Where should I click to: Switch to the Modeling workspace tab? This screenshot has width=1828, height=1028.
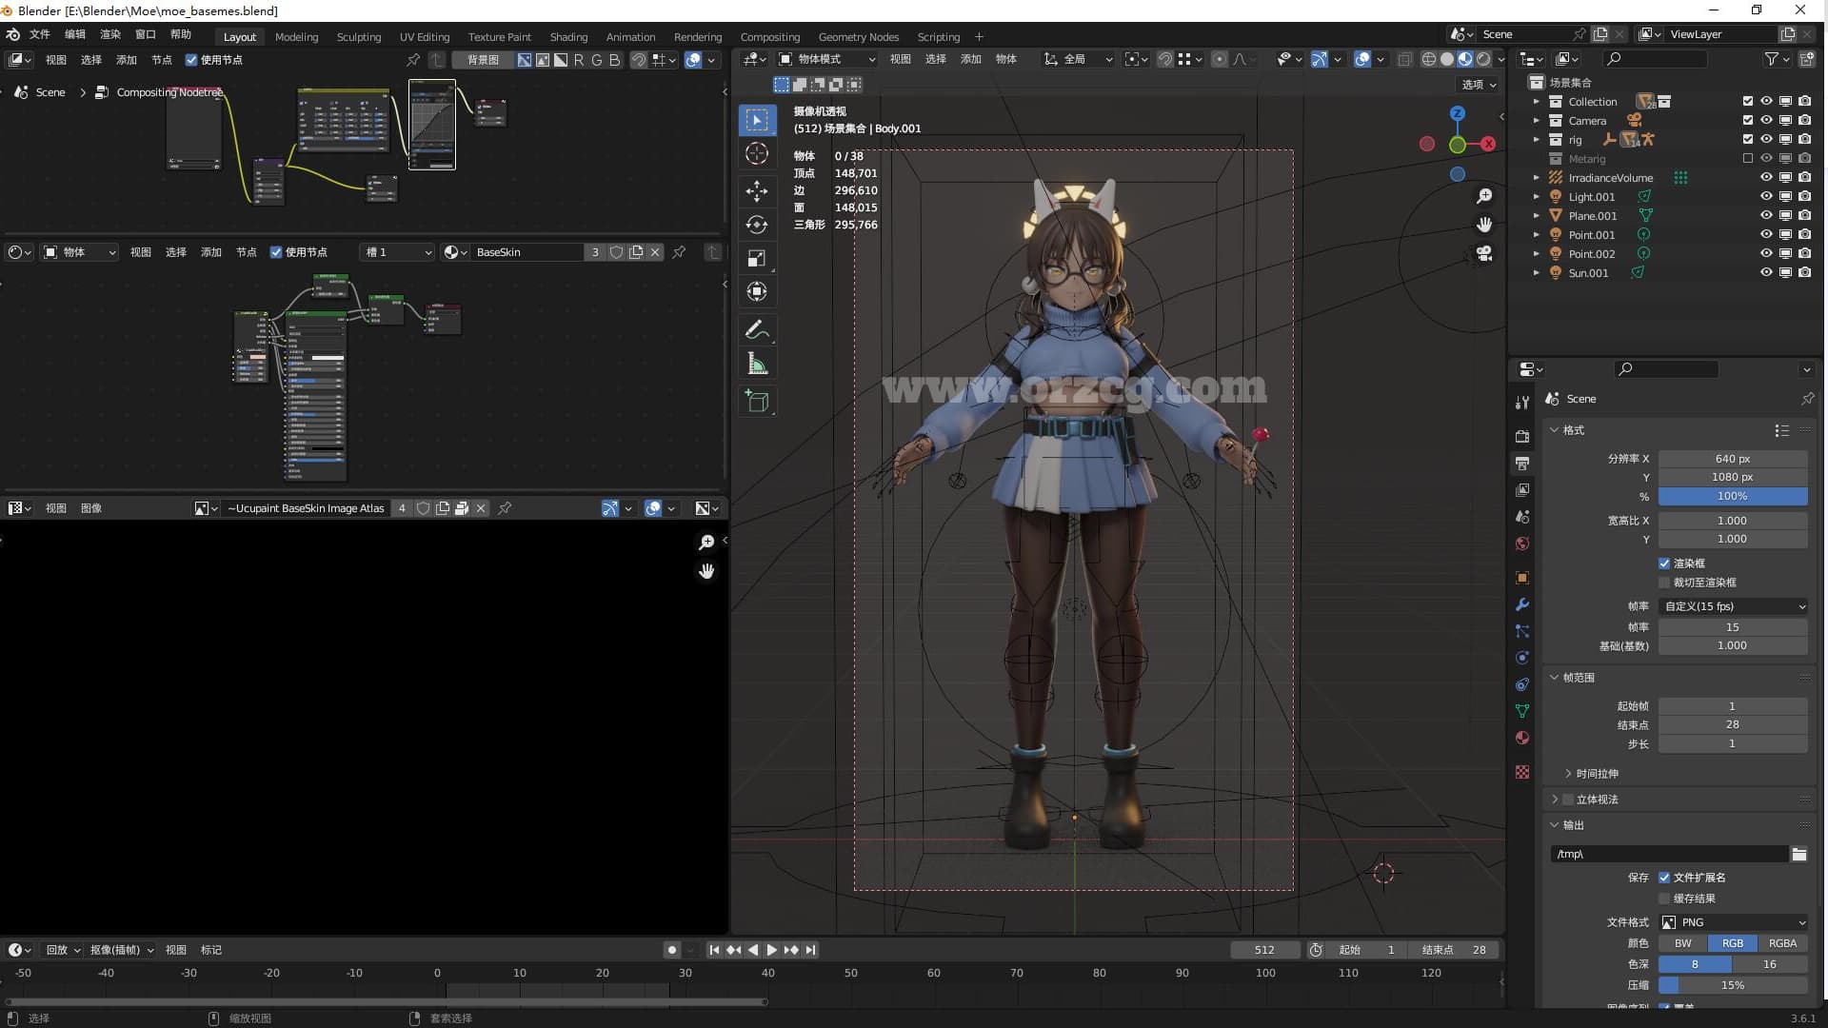point(296,37)
